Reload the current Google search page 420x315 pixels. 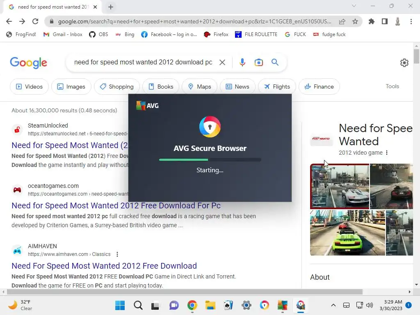click(x=35, y=21)
